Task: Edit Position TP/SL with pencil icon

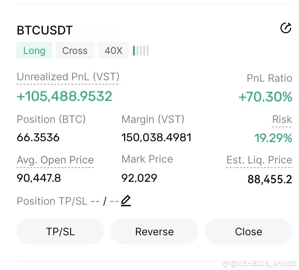Action: (x=126, y=200)
